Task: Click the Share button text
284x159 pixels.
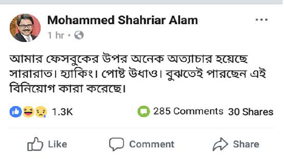Action: [246, 144]
